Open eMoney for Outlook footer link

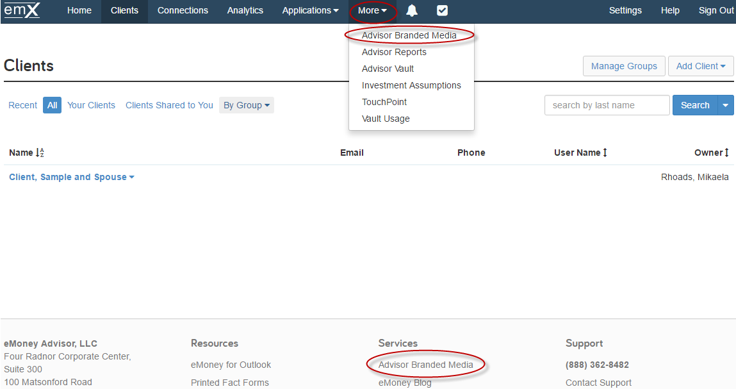pyautogui.click(x=231, y=365)
